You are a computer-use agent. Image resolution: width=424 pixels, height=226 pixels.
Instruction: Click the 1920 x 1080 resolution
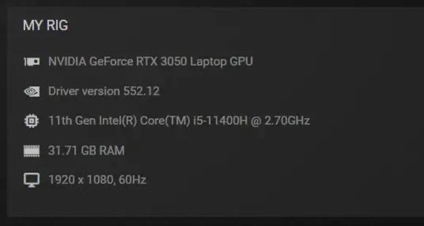coord(81,180)
